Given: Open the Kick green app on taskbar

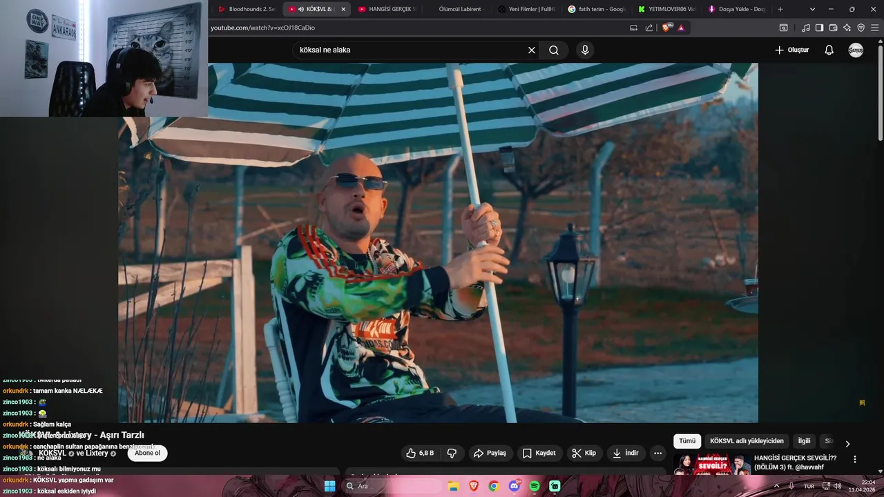Looking at the screenshot, I should [x=555, y=486].
